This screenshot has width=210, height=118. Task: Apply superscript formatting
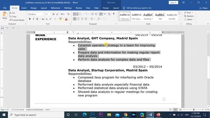coord(51,19)
